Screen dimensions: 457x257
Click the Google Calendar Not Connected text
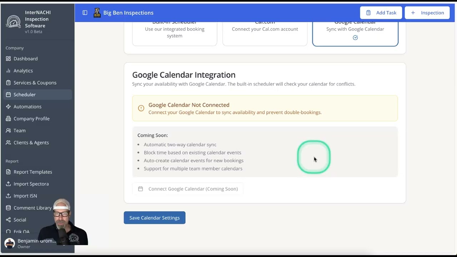[189, 105]
